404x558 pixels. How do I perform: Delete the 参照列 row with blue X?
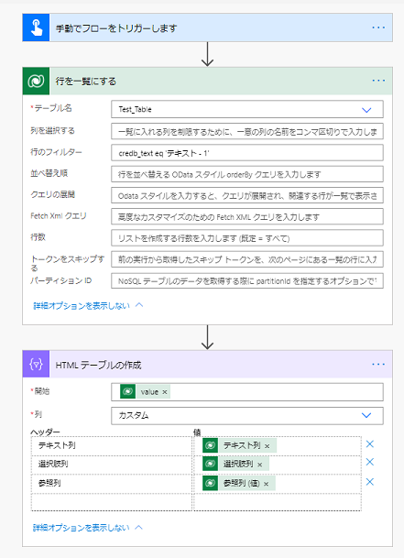click(x=370, y=482)
